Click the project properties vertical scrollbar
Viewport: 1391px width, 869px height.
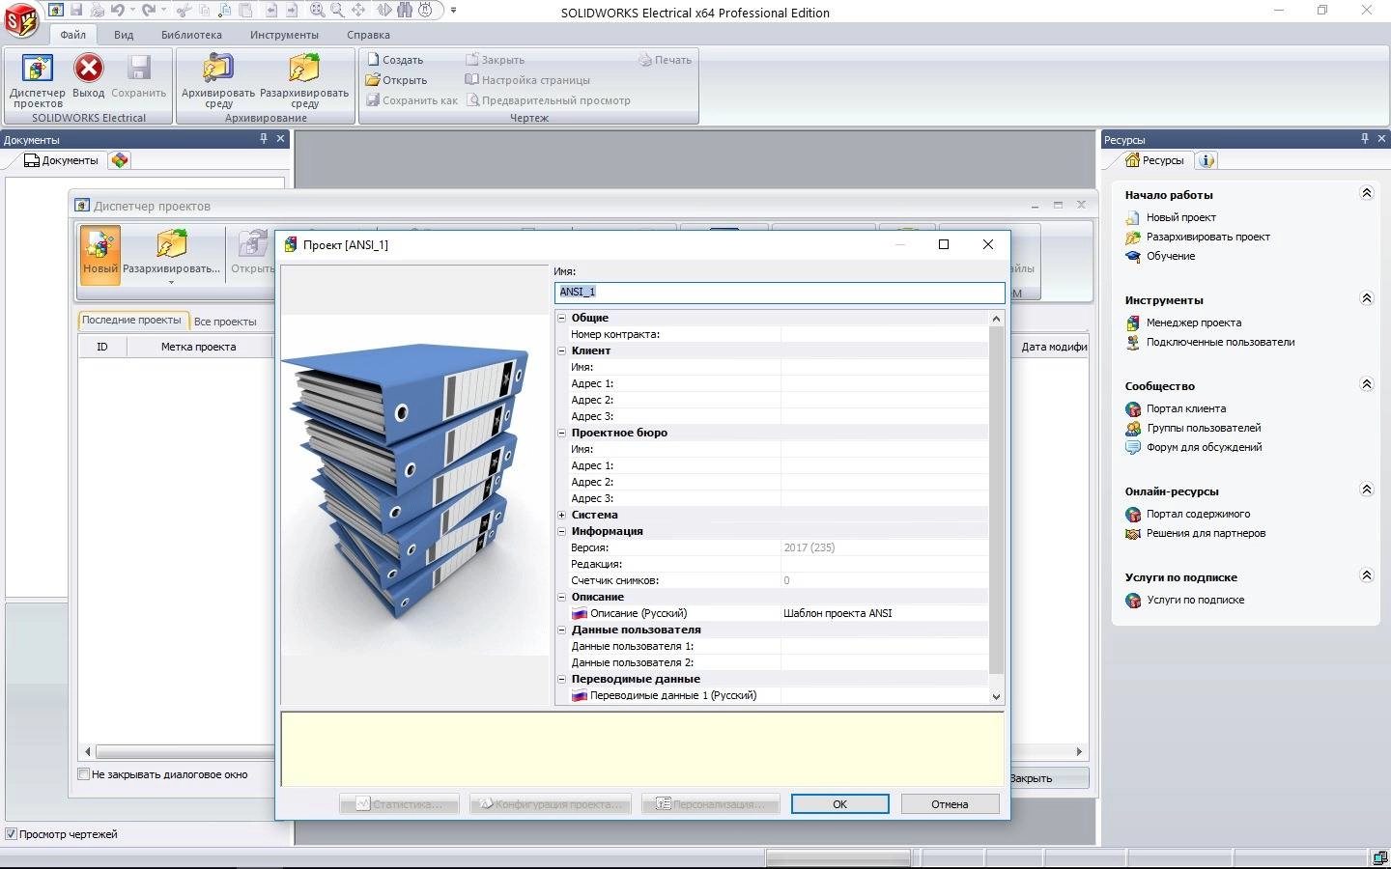tap(996, 499)
